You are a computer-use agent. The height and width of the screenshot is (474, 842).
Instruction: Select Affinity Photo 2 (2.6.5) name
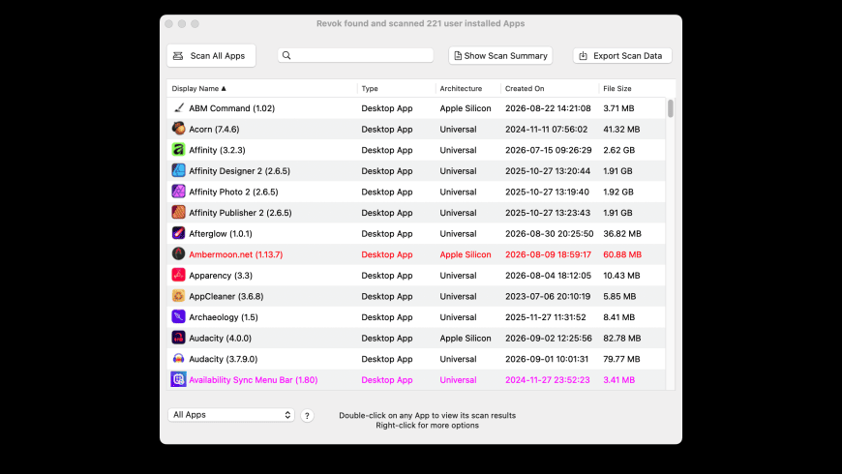(233, 192)
